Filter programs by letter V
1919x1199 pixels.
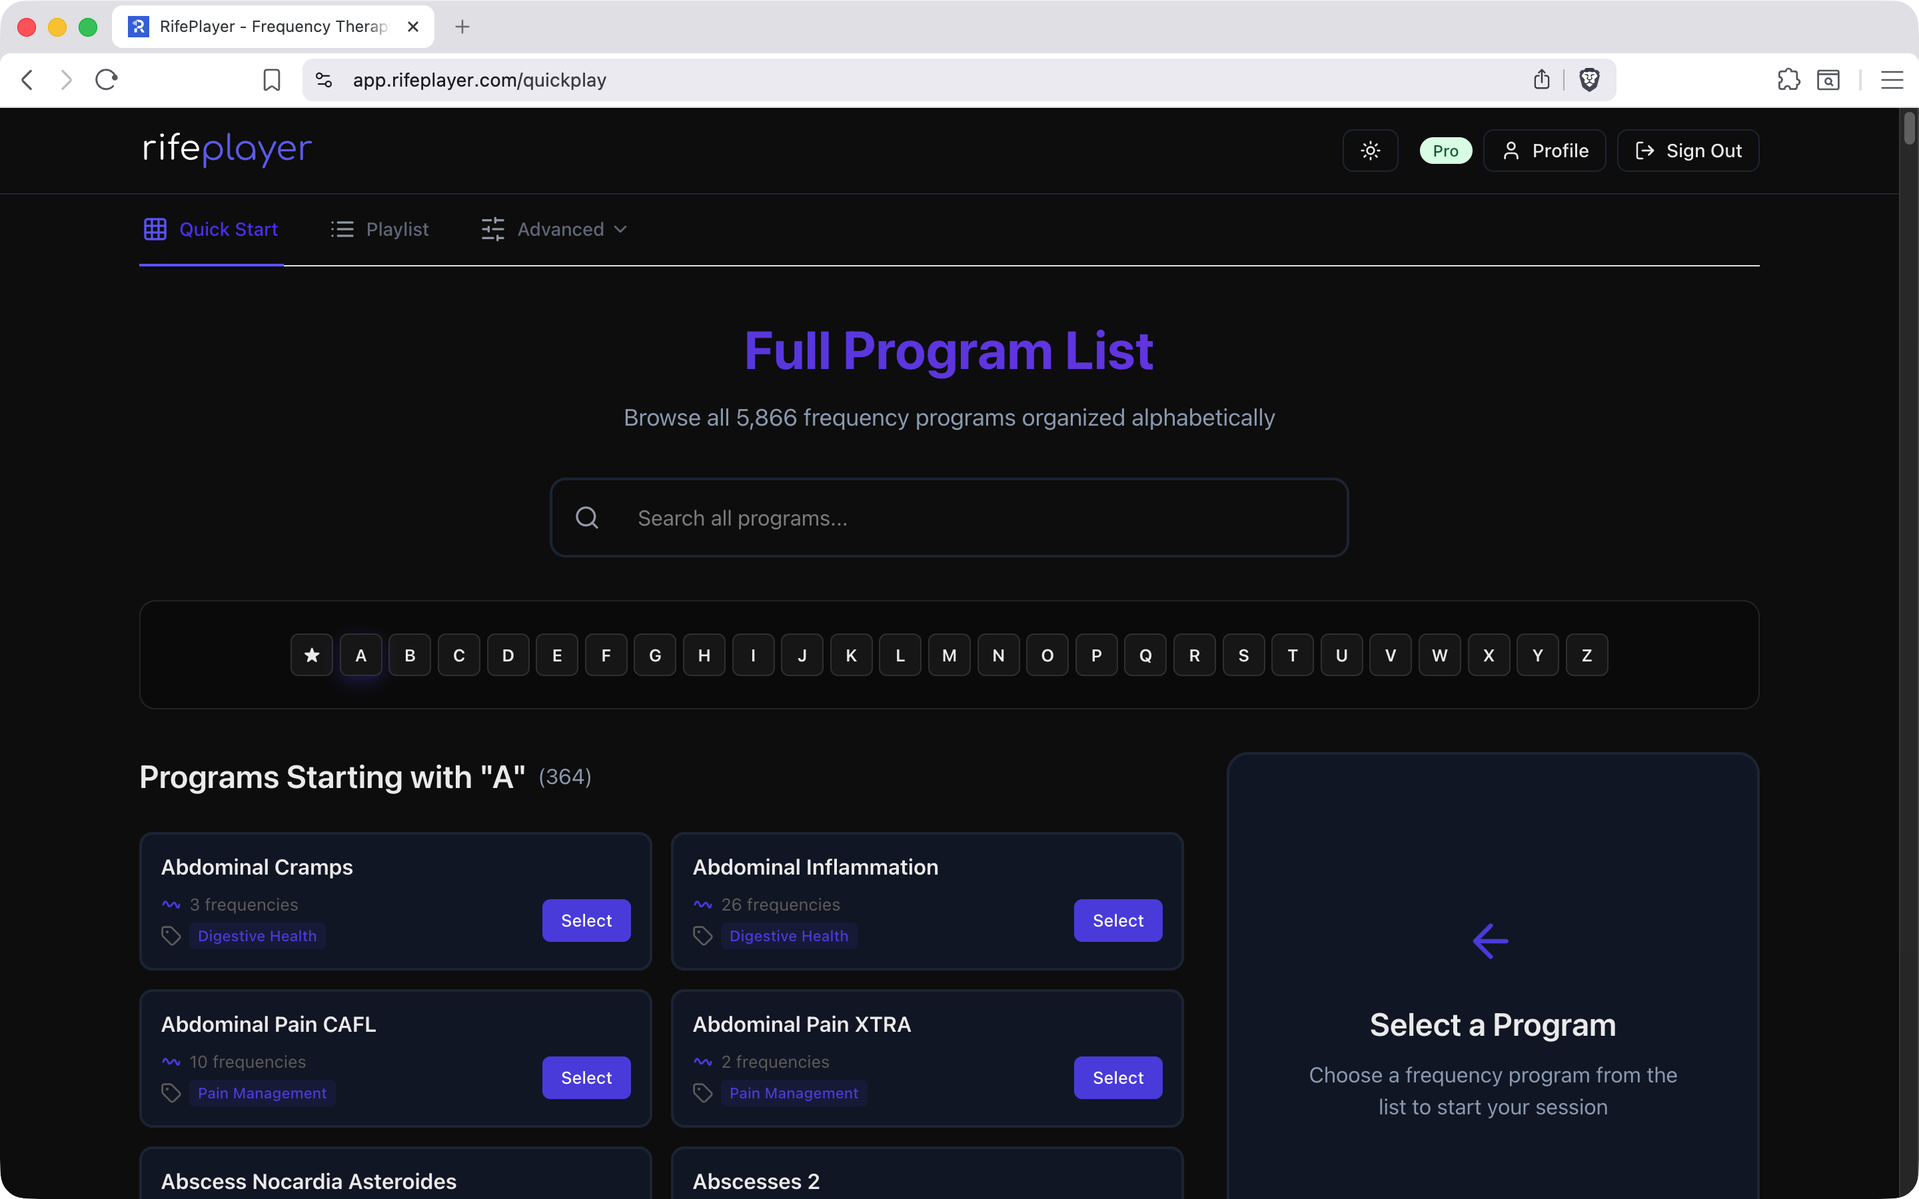click(x=1390, y=655)
